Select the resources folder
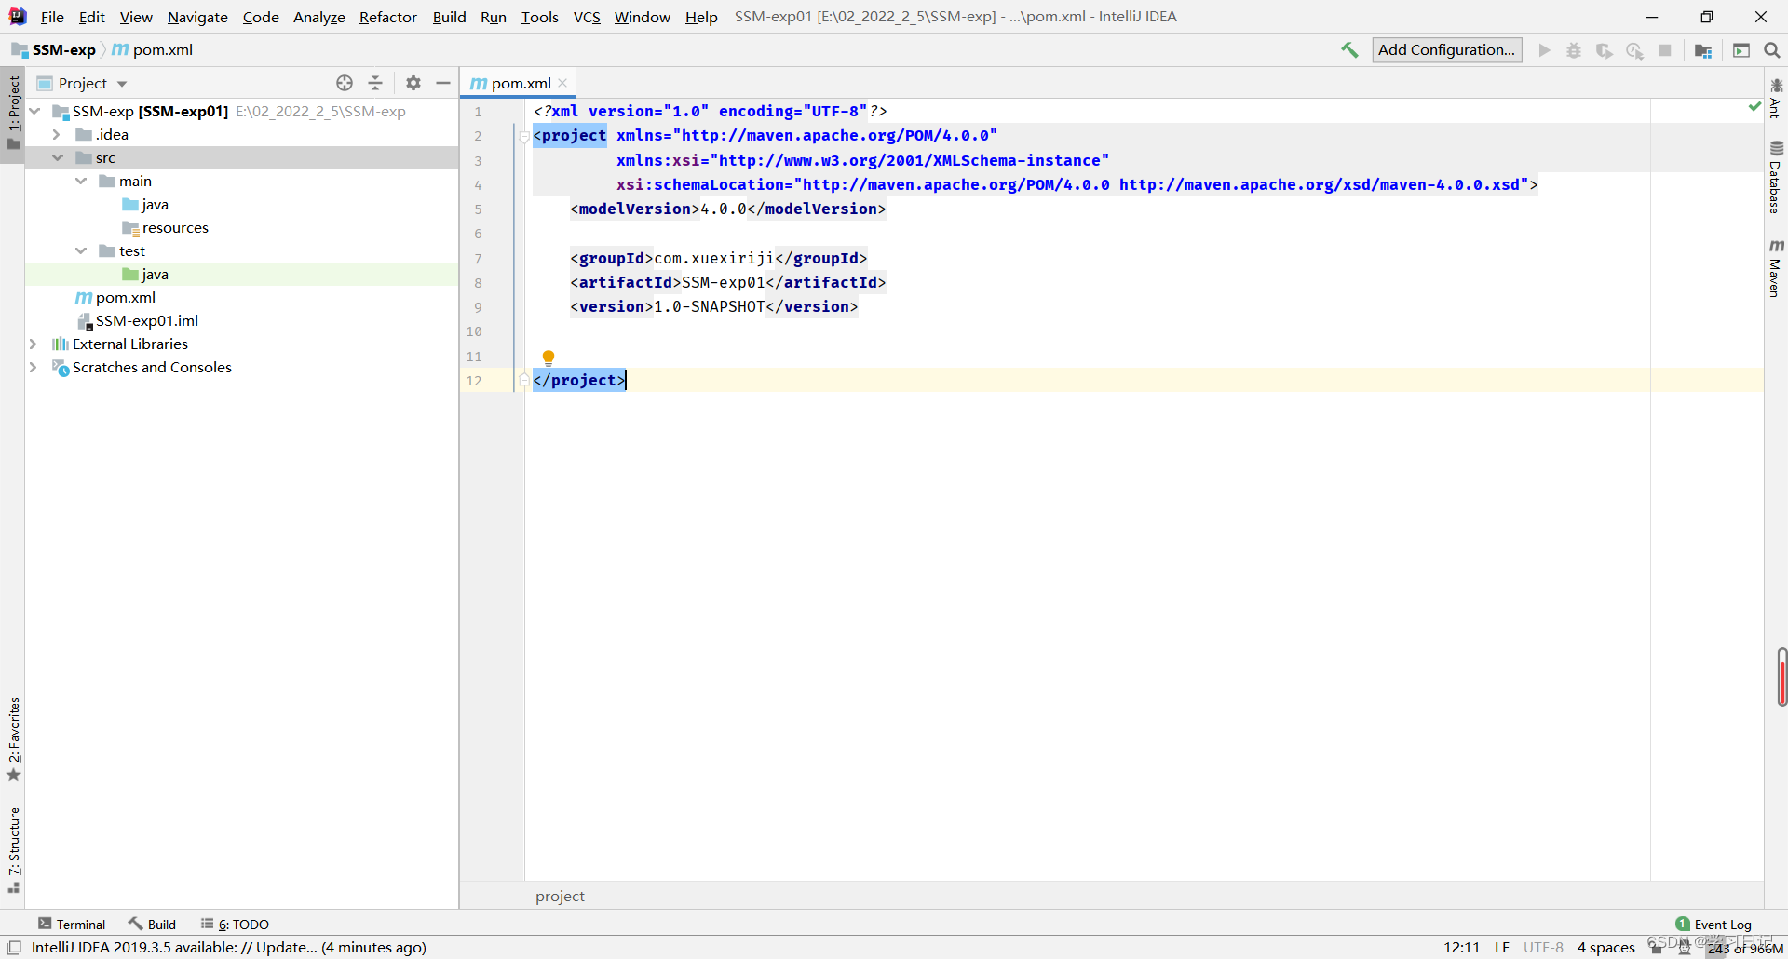Image resolution: width=1788 pixels, height=959 pixels. 175,227
